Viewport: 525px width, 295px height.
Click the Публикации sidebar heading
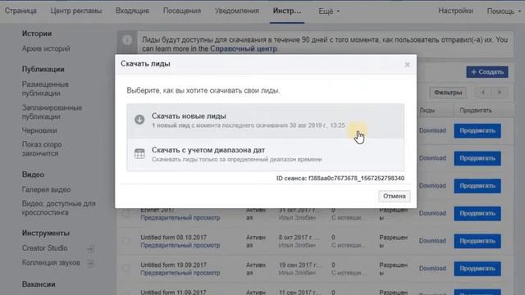coord(43,69)
